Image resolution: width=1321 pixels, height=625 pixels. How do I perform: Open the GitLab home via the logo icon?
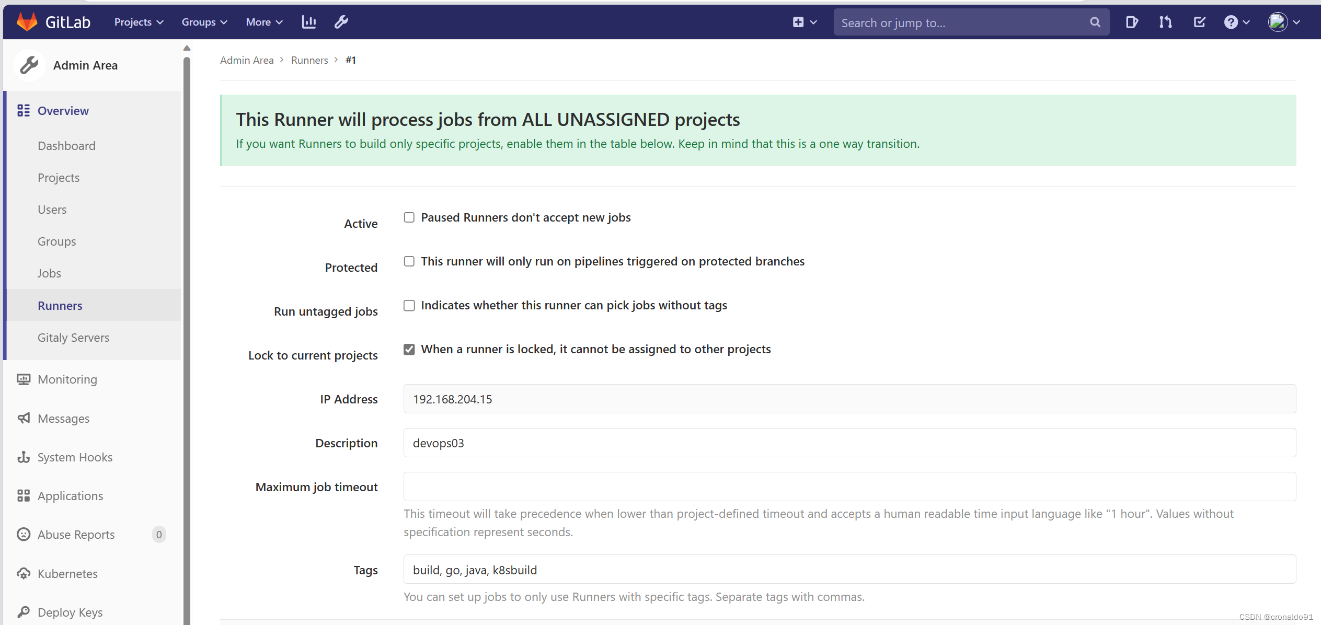[27, 21]
